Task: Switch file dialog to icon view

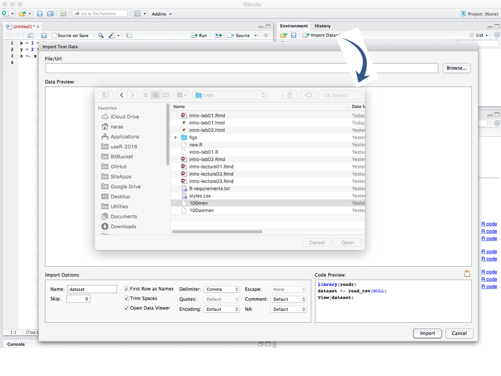Action: click(x=145, y=95)
